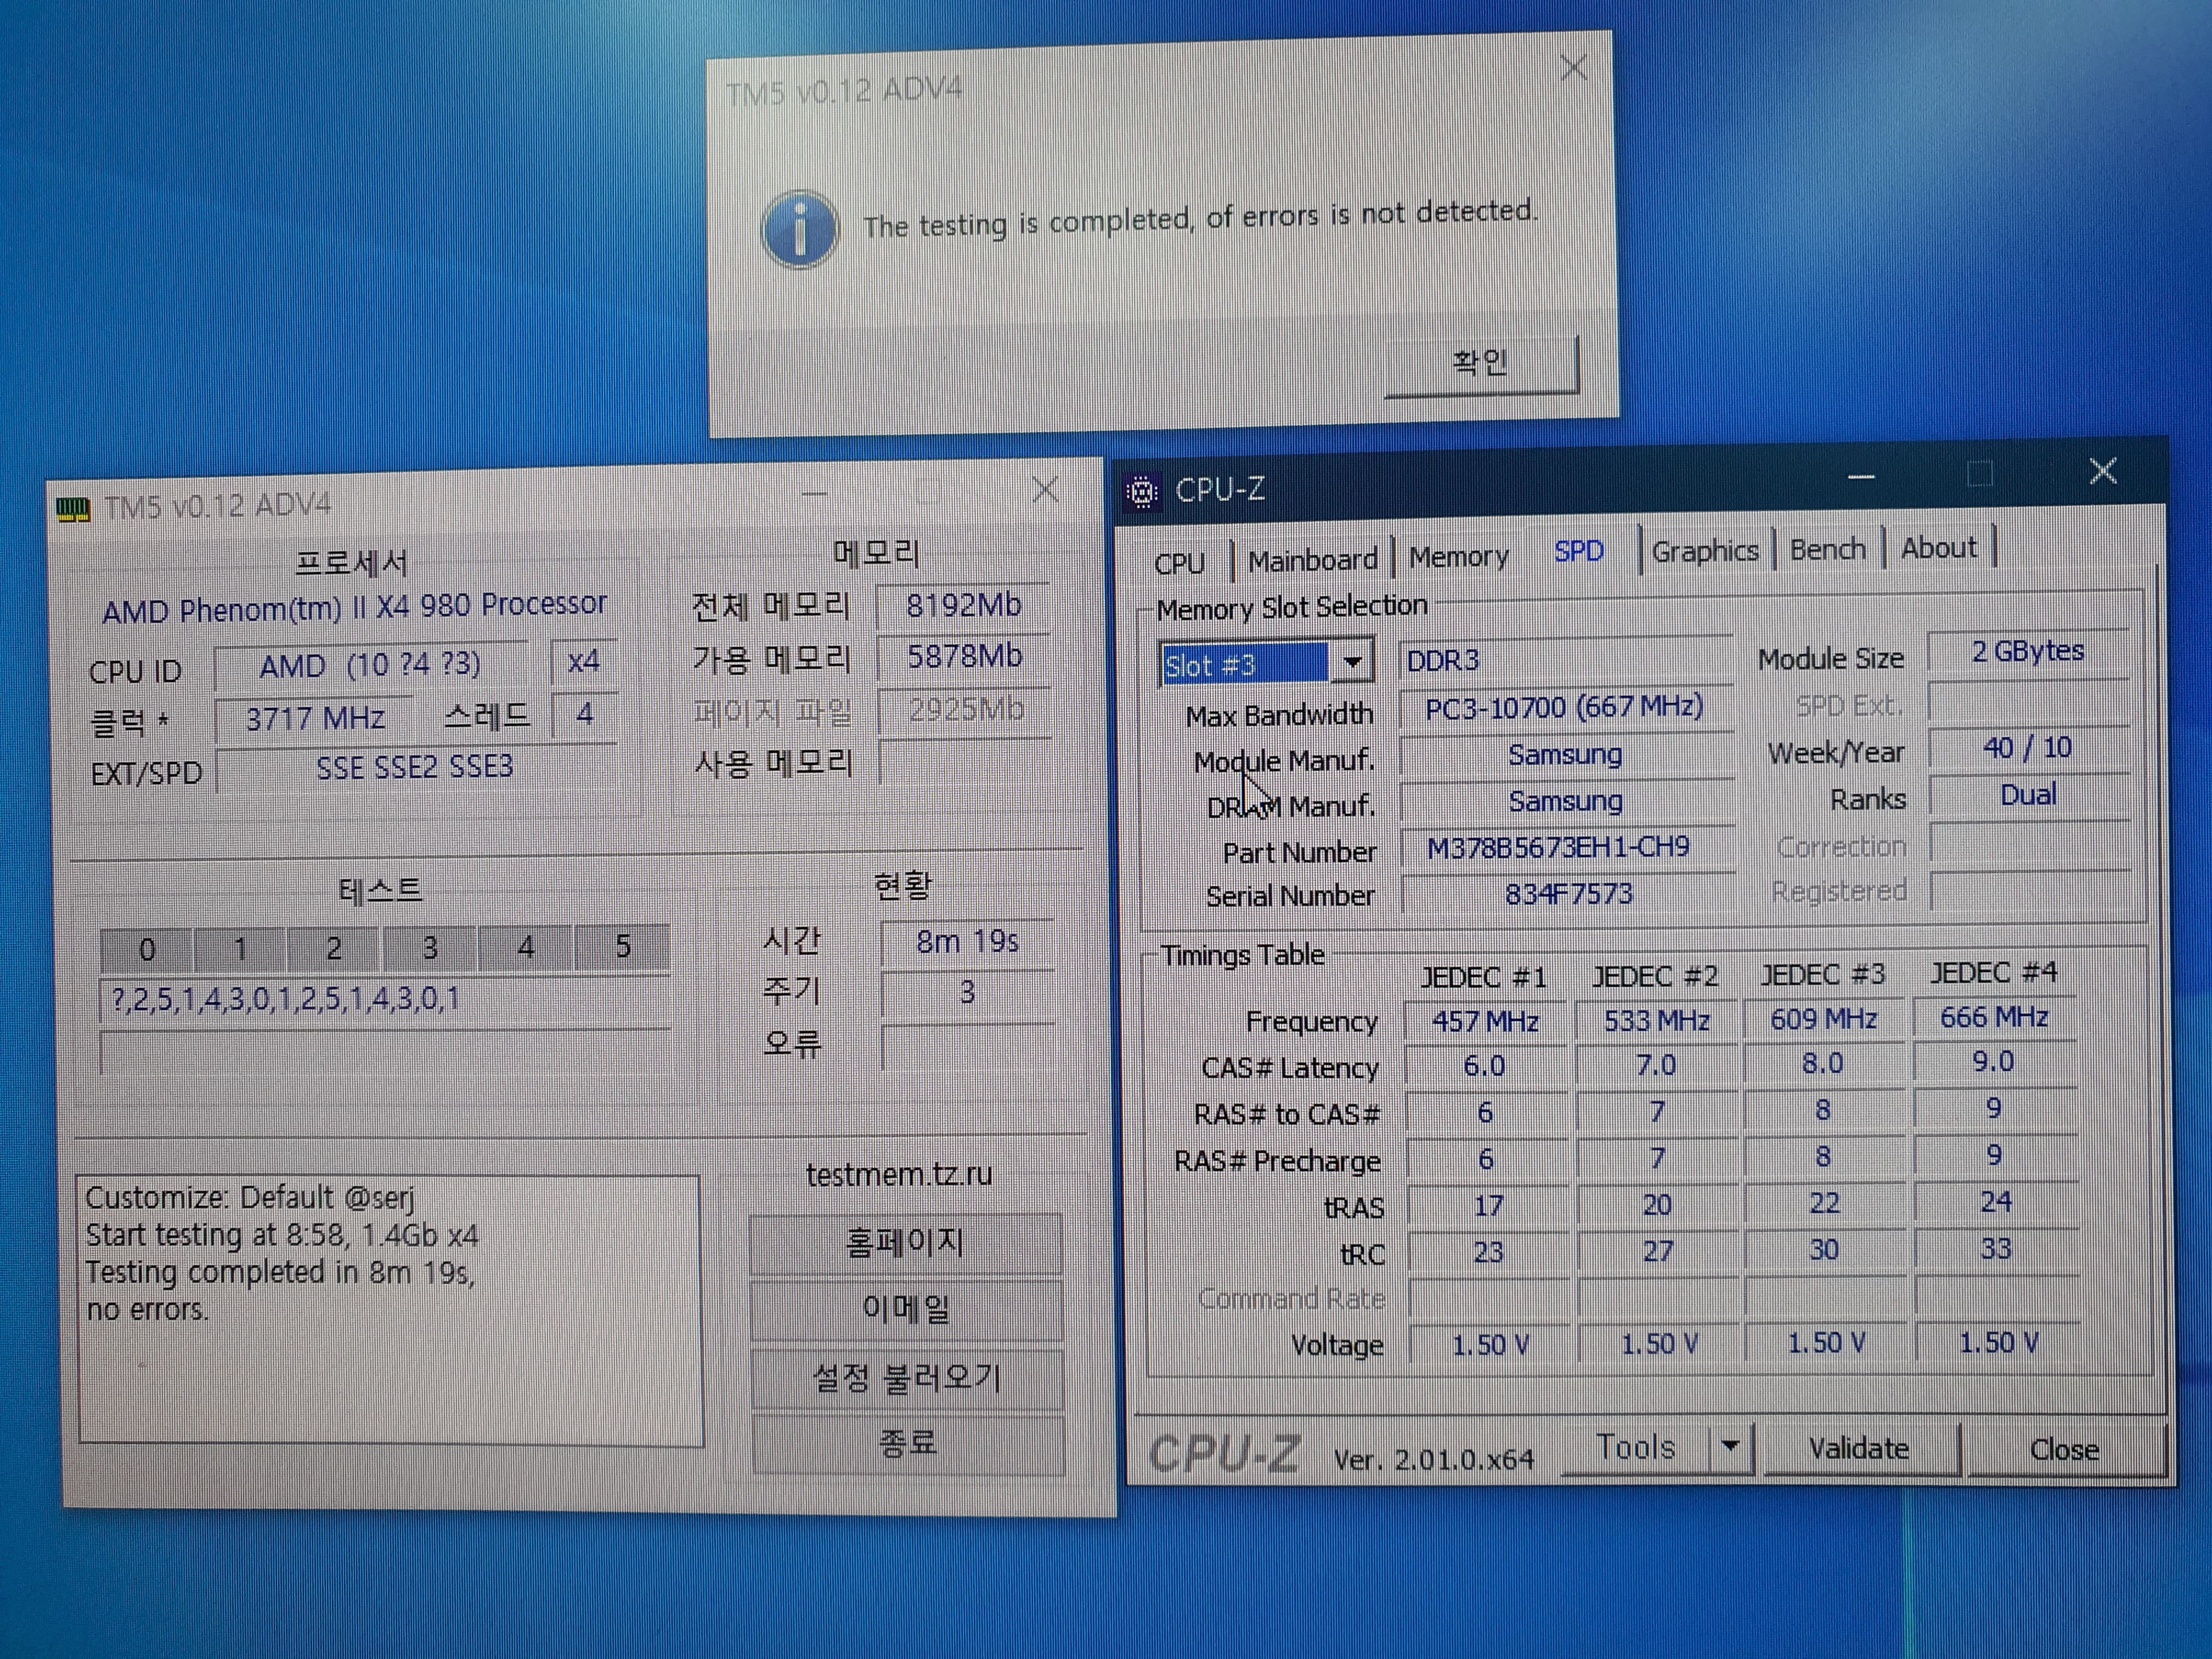Open the Bench tab
This screenshot has width=2212, height=1659.
coord(1827,549)
